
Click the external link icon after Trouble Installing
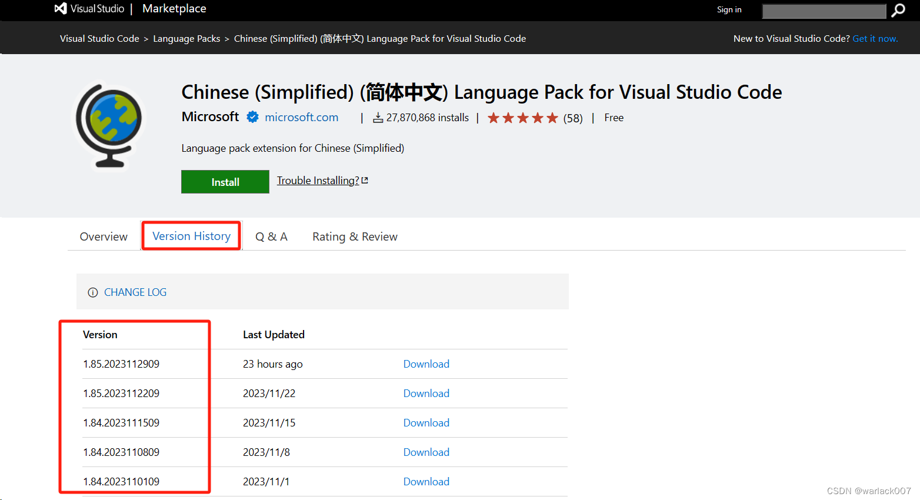click(x=365, y=181)
